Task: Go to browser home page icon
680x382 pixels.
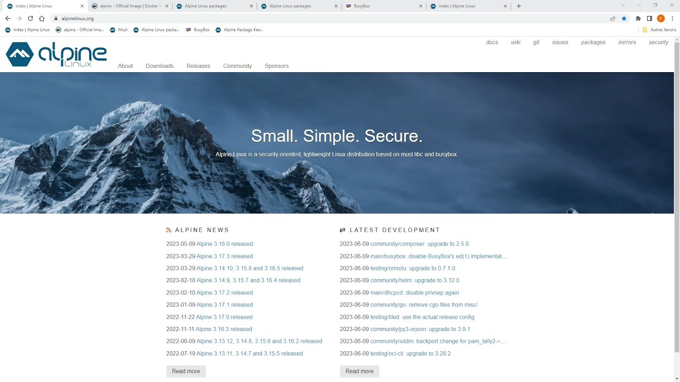Action: pos(41,18)
